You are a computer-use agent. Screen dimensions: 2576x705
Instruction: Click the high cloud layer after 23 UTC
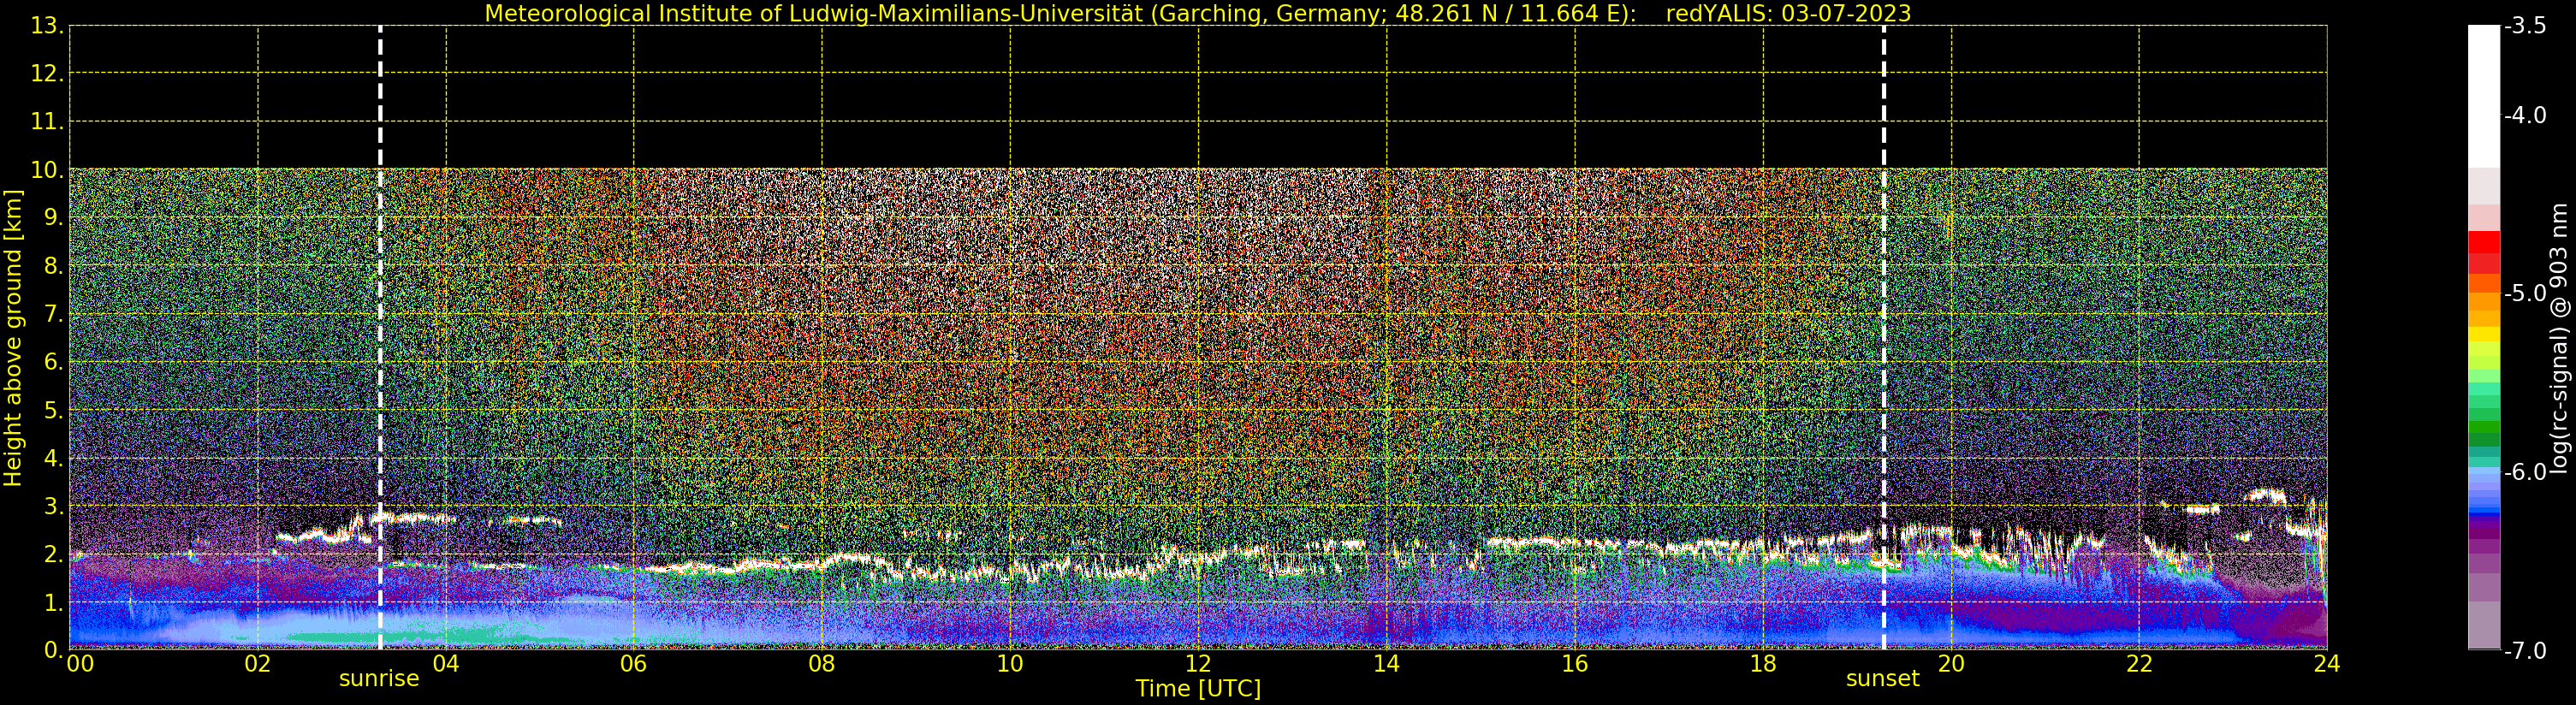click(2266, 496)
